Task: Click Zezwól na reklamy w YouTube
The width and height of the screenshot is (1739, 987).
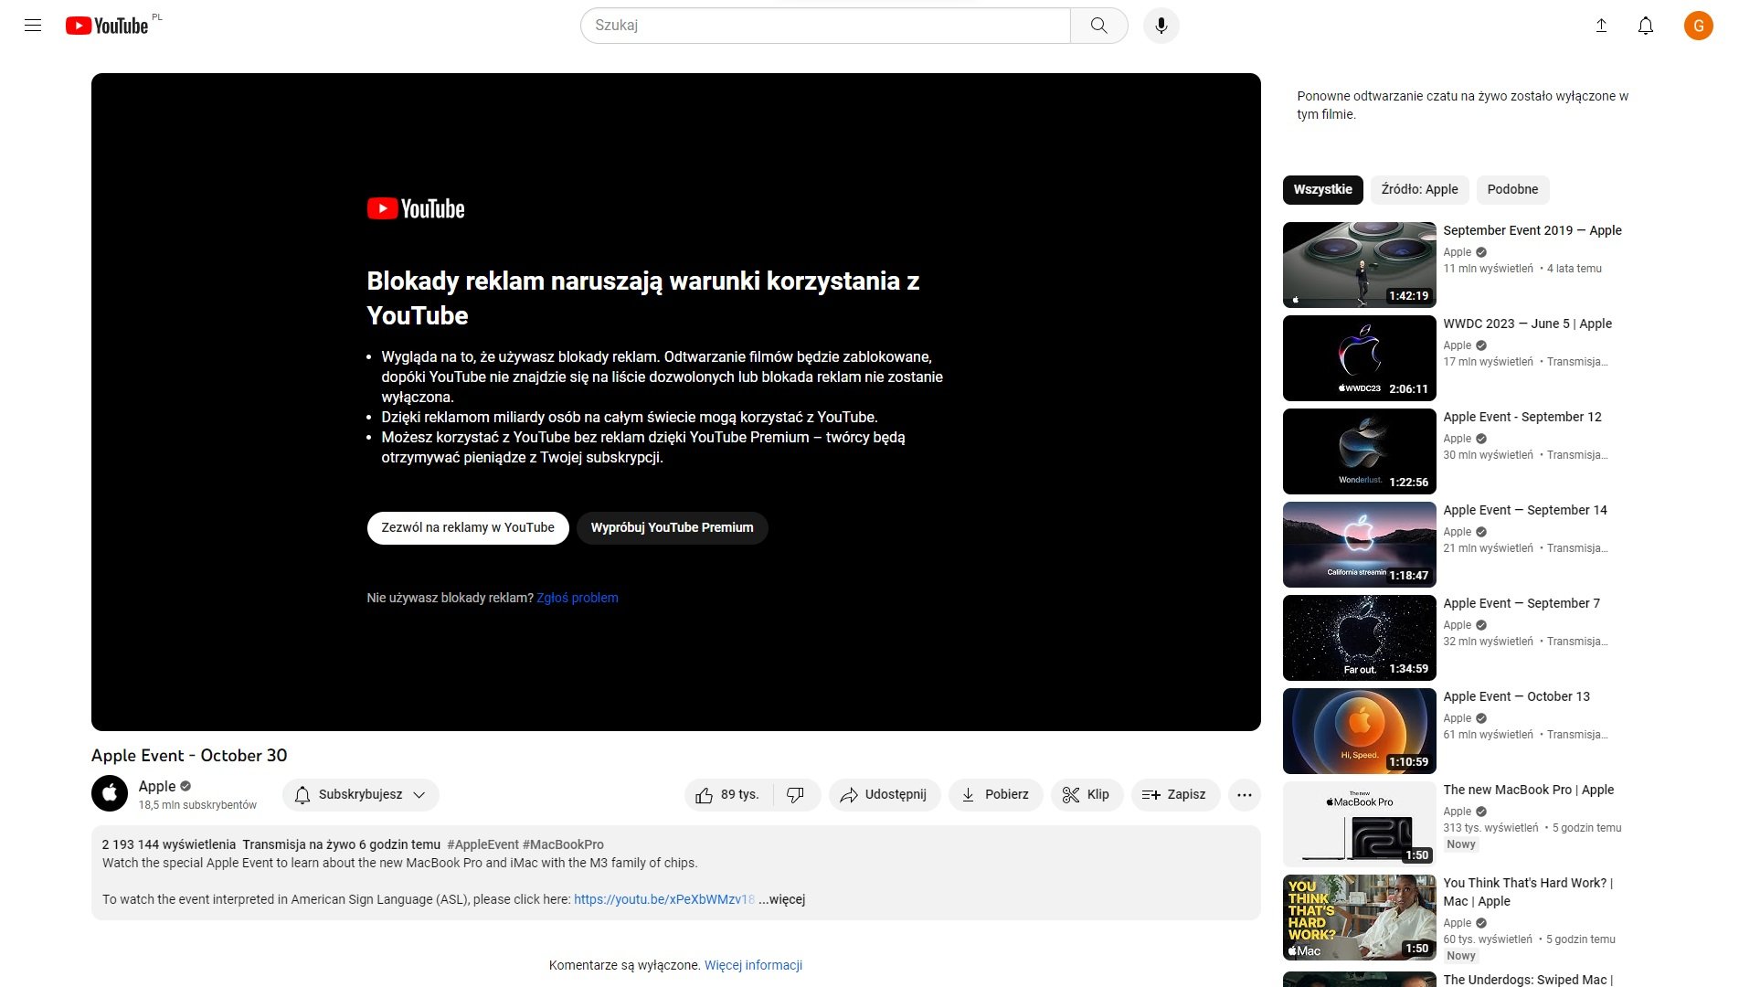Action: click(x=468, y=527)
